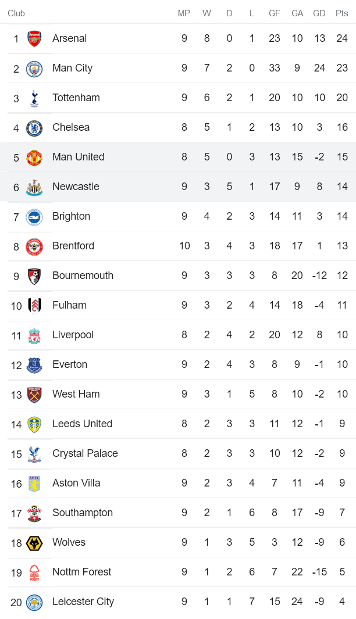The width and height of the screenshot is (356, 619).
Task: Select the Newcastle club crest
Action: coord(34,187)
